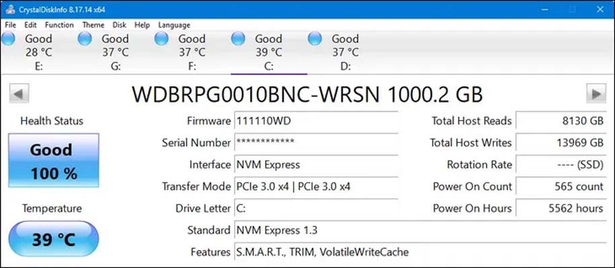Open the Edit menu
The image size is (615, 268).
tap(30, 25)
